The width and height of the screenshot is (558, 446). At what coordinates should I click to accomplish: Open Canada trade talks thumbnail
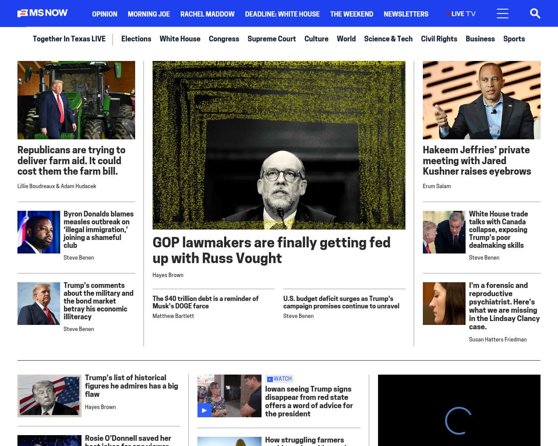444,232
